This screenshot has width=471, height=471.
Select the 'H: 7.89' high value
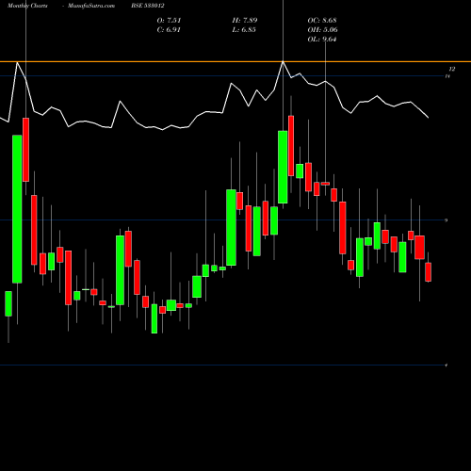click(245, 21)
